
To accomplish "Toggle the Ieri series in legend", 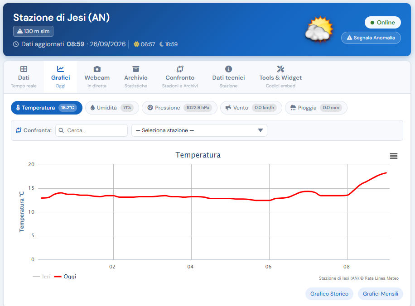I will pyautogui.click(x=42, y=277).
